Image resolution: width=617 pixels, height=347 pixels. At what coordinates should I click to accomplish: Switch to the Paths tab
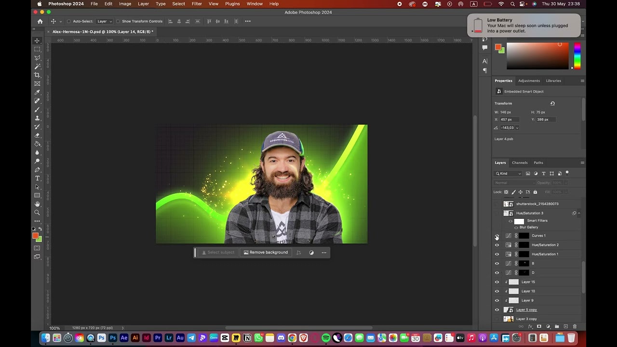538,162
